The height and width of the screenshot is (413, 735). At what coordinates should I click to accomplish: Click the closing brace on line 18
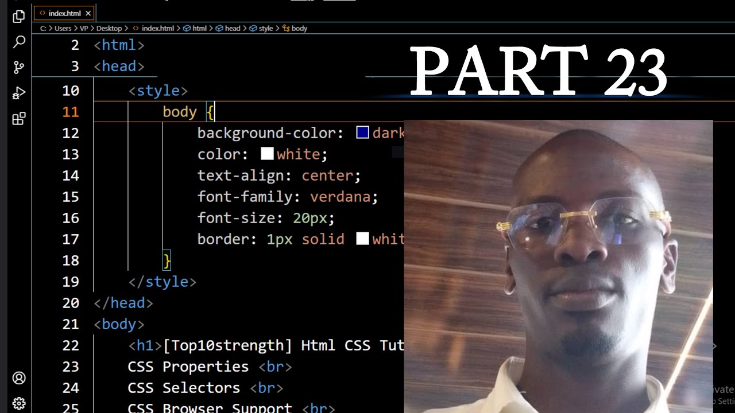(x=167, y=260)
